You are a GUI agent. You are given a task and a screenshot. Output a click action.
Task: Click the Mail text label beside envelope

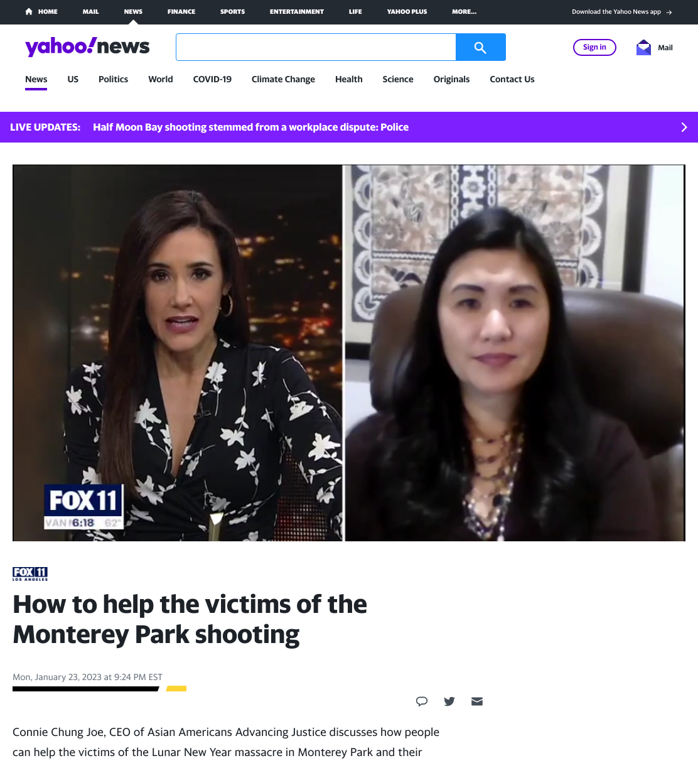pyautogui.click(x=665, y=48)
